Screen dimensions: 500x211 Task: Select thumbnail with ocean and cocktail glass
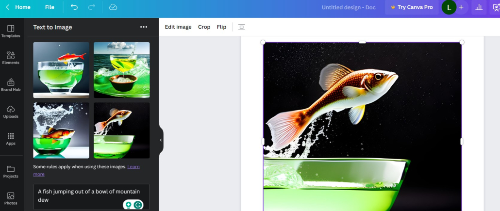point(121,70)
